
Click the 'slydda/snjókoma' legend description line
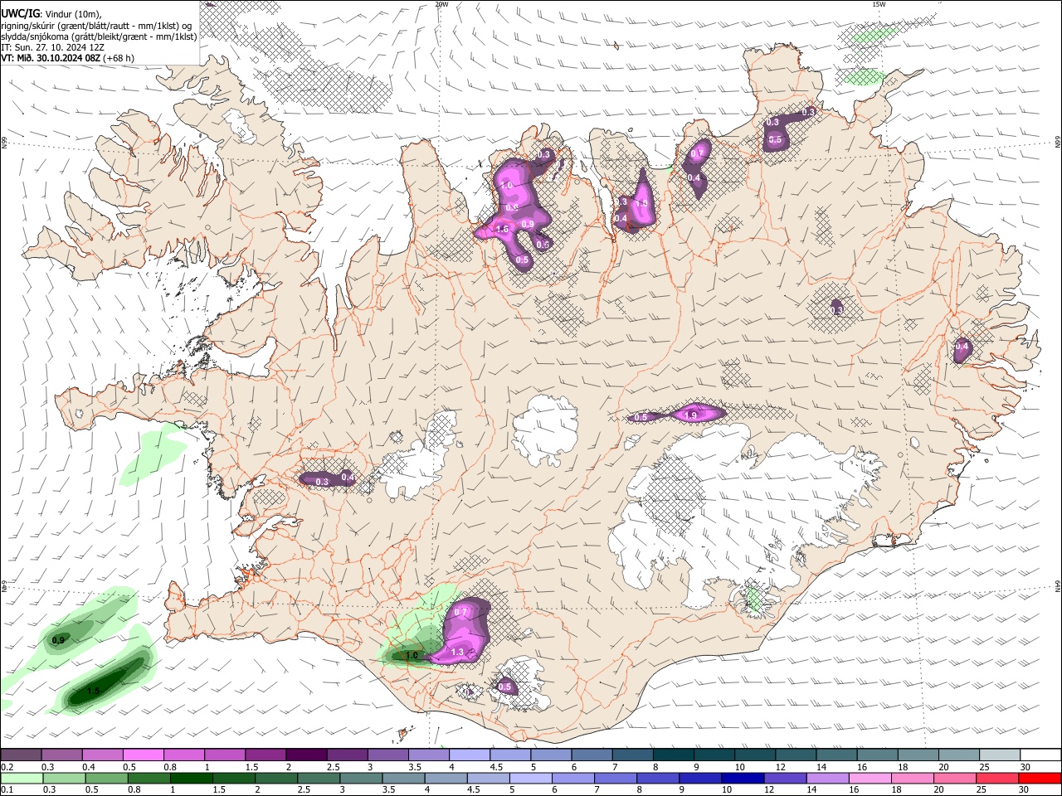[99, 36]
